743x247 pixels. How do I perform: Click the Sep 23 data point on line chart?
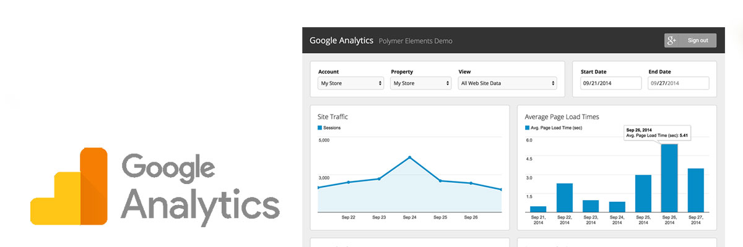click(x=379, y=179)
